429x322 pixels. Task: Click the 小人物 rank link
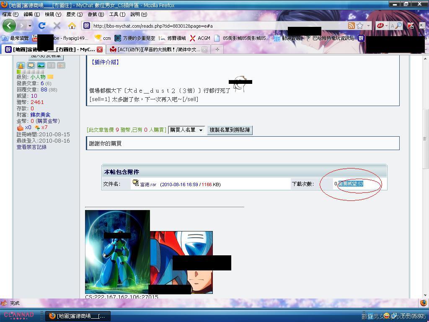coord(38,77)
